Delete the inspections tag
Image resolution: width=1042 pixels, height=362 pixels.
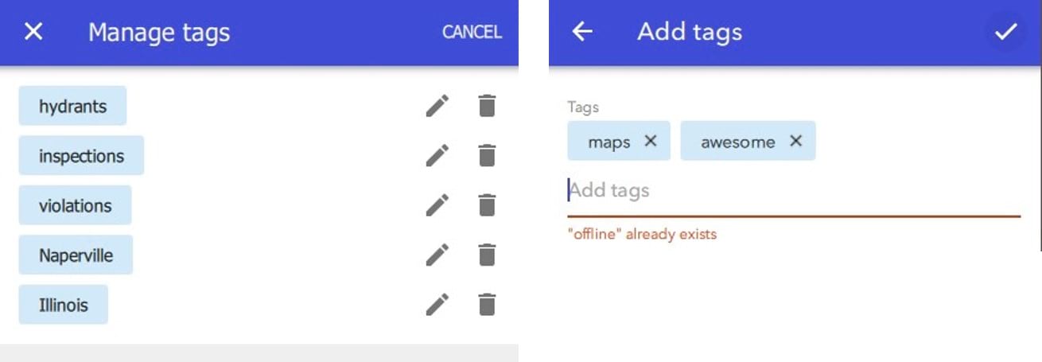coord(487,155)
